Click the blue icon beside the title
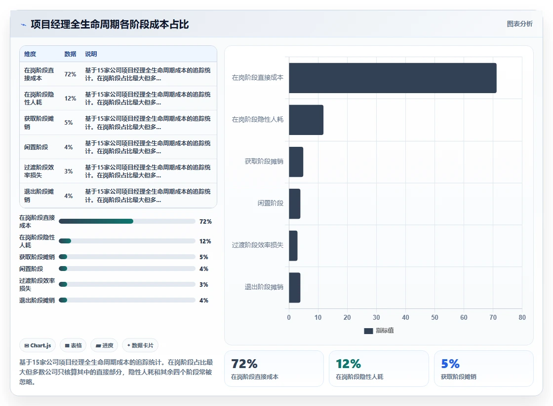 [24, 25]
